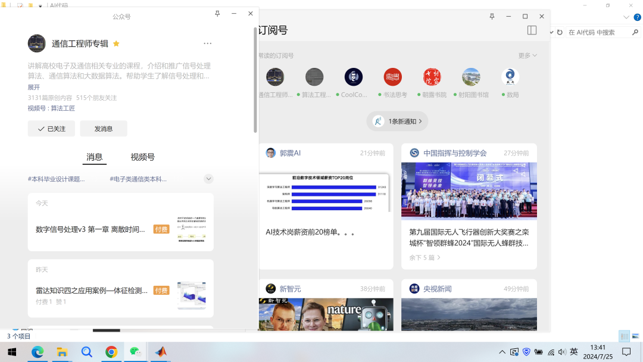The width and height of the screenshot is (643, 362).
Task: Open WeChat from taskbar
Action: pyautogui.click(x=136, y=352)
